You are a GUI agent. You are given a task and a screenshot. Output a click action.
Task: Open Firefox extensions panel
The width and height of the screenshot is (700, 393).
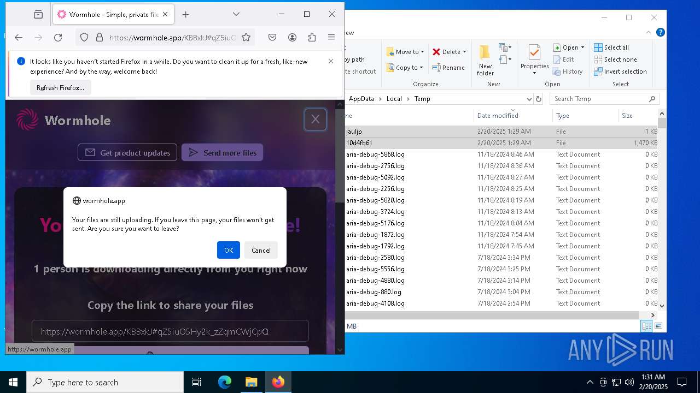[312, 37]
